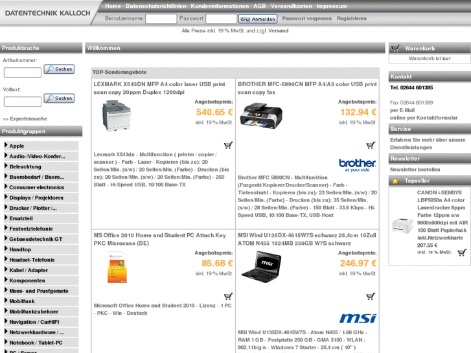Expand the Ersatzteil group arrow

(x=6, y=218)
